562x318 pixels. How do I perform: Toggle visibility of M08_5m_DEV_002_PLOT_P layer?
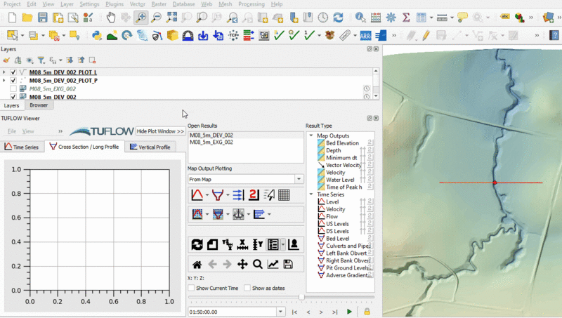[x=14, y=81]
